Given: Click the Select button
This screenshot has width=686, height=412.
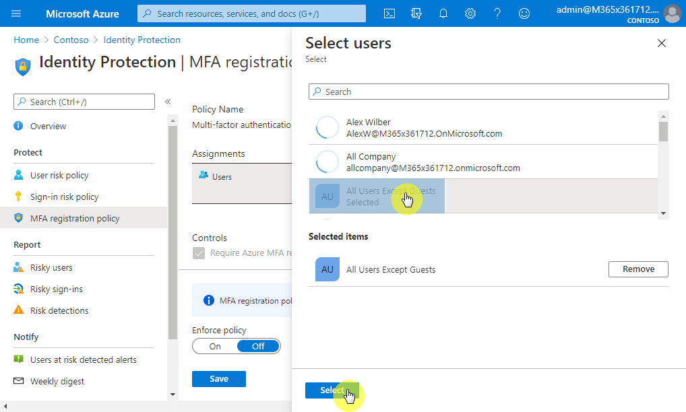Looking at the screenshot, I should (332, 390).
